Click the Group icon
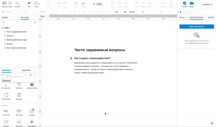216x127 pixels. [x=76, y=3]
